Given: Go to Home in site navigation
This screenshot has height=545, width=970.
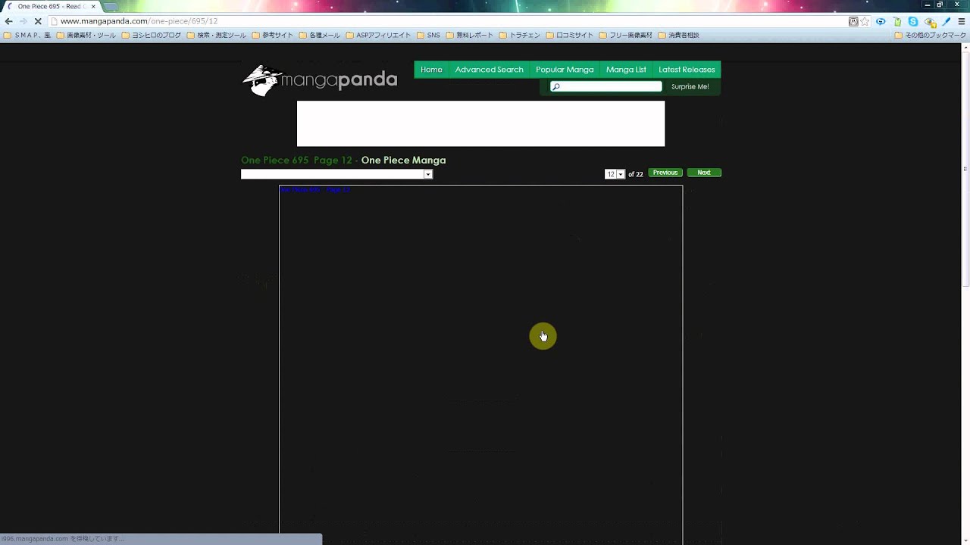Looking at the screenshot, I should point(431,70).
